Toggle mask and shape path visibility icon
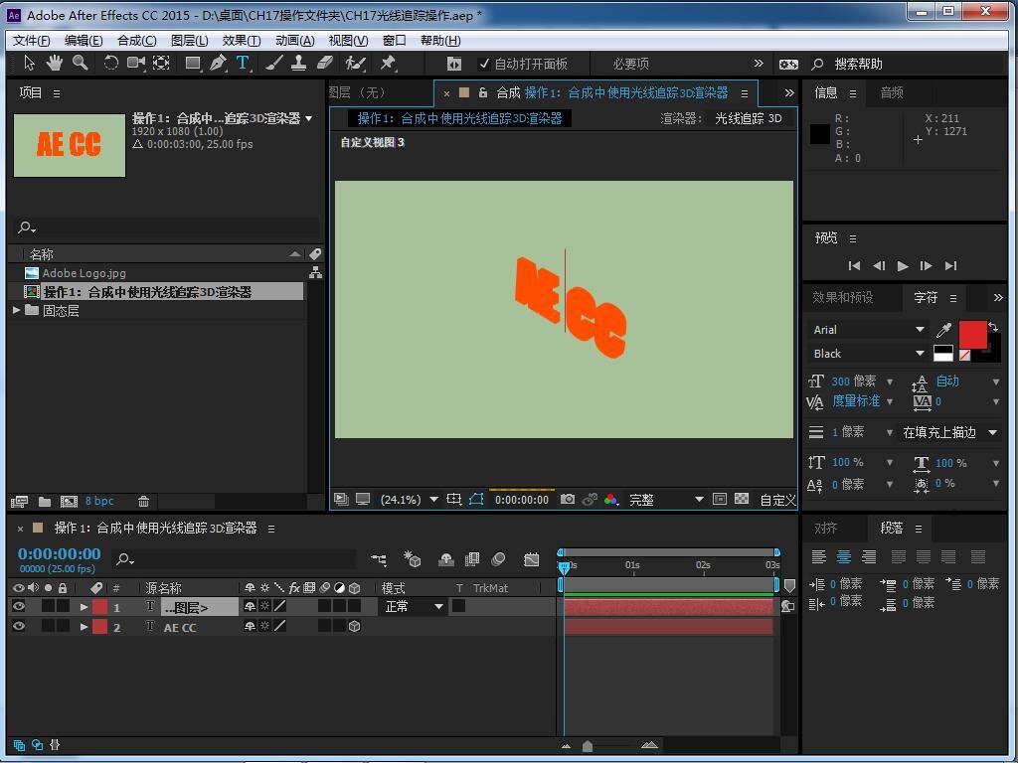Viewport: 1018px width, 763px height. [x=476, y=499]
